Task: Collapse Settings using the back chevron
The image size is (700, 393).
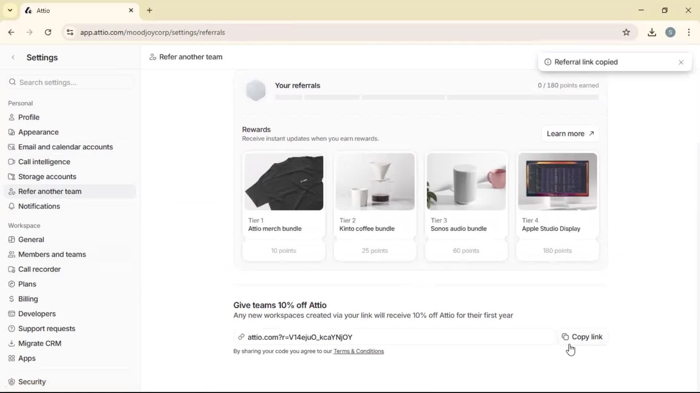Action: 13,57
